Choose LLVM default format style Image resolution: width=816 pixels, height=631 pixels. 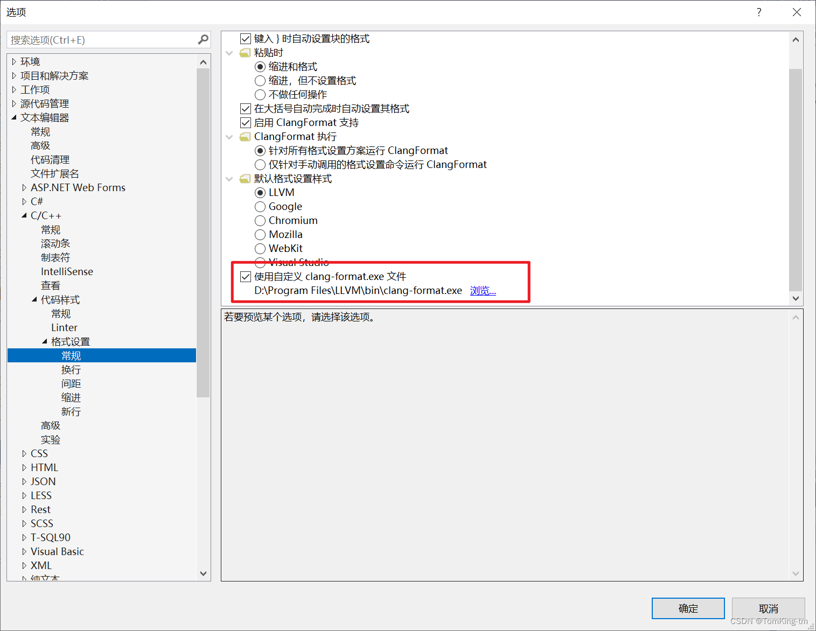pyautogui.click(x=260, y=192)
